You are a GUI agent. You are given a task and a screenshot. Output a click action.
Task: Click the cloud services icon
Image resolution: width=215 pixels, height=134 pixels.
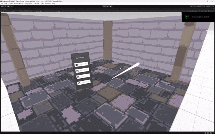pyautogui.click(x=8, y=6)
